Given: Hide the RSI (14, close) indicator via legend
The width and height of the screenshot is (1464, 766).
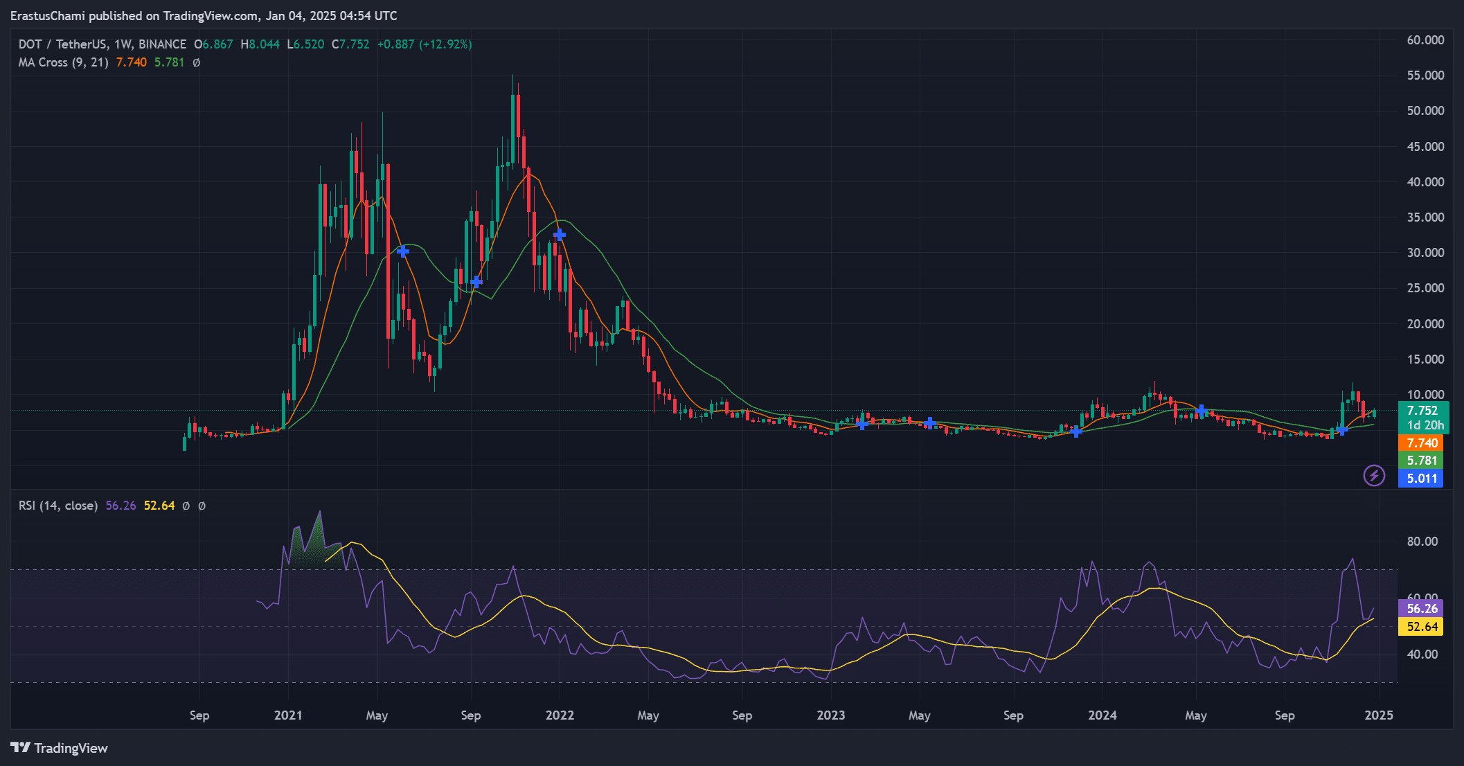Looking at the screenshot, I should coord(57,506).
